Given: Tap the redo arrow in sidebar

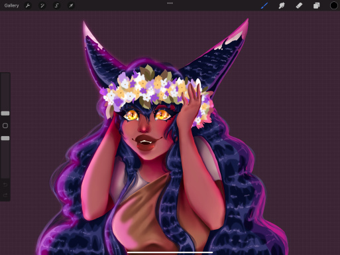Looking at the screenshot, I should [x=5, y=195].
